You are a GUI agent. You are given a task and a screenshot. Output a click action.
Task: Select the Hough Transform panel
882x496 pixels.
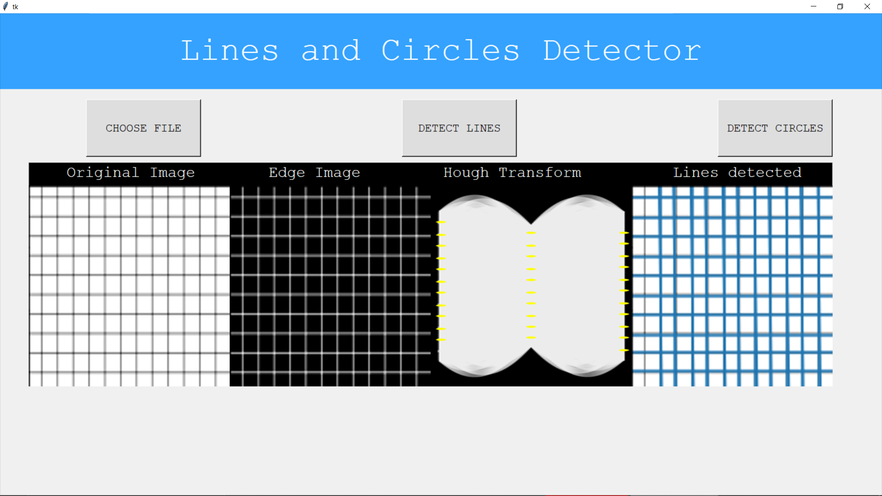531,285
